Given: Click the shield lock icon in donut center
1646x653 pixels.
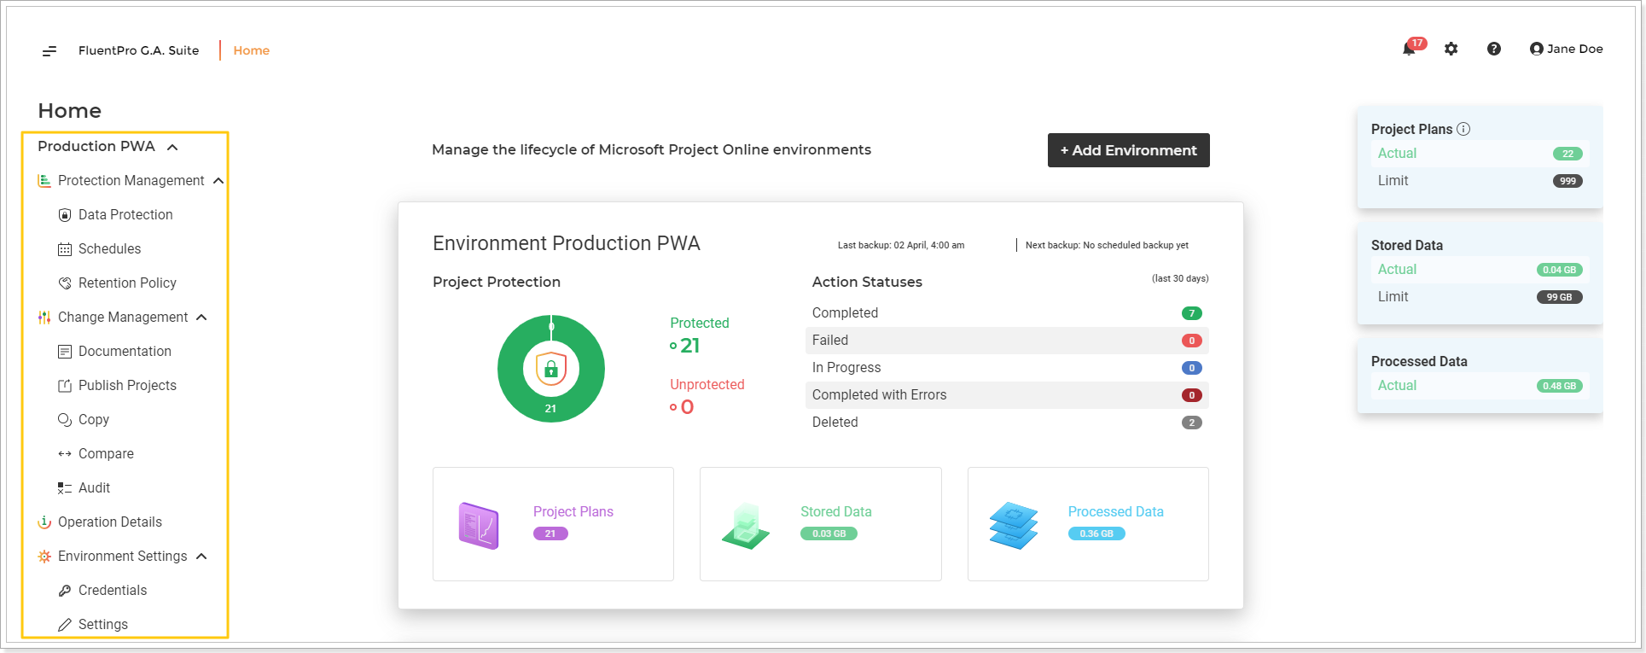Looking at the screenshot, I should 551,369.
